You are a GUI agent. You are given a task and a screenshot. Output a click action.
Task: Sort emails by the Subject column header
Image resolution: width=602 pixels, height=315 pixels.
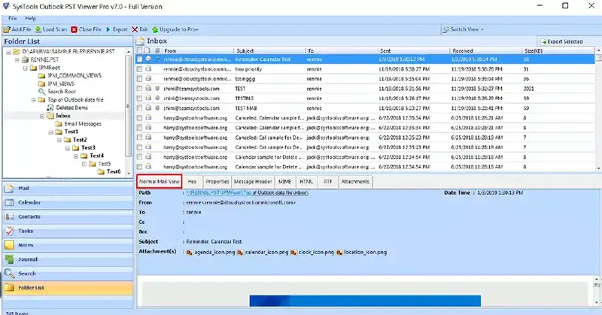269,50
